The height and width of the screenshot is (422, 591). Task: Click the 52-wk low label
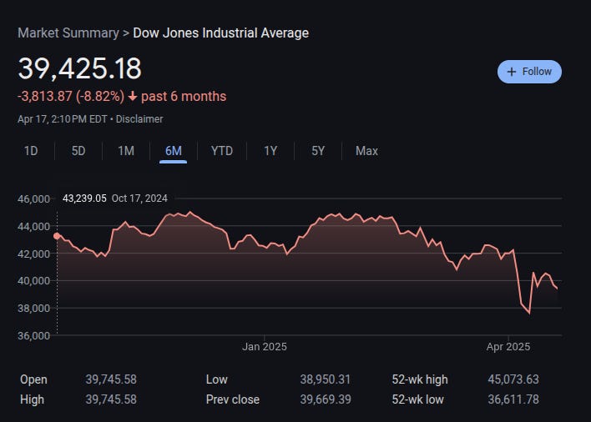(417, 399)
